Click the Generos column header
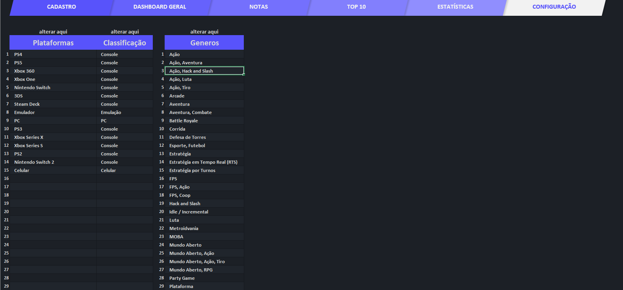 [204, 43]
